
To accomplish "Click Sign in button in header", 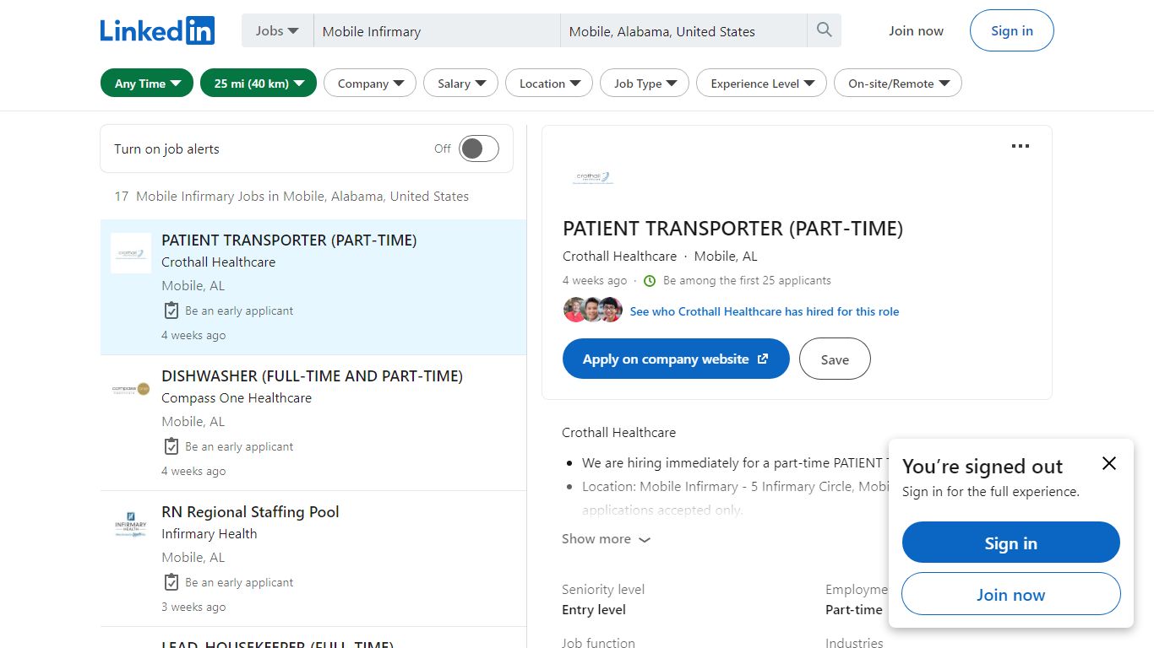I will 1011,31.
